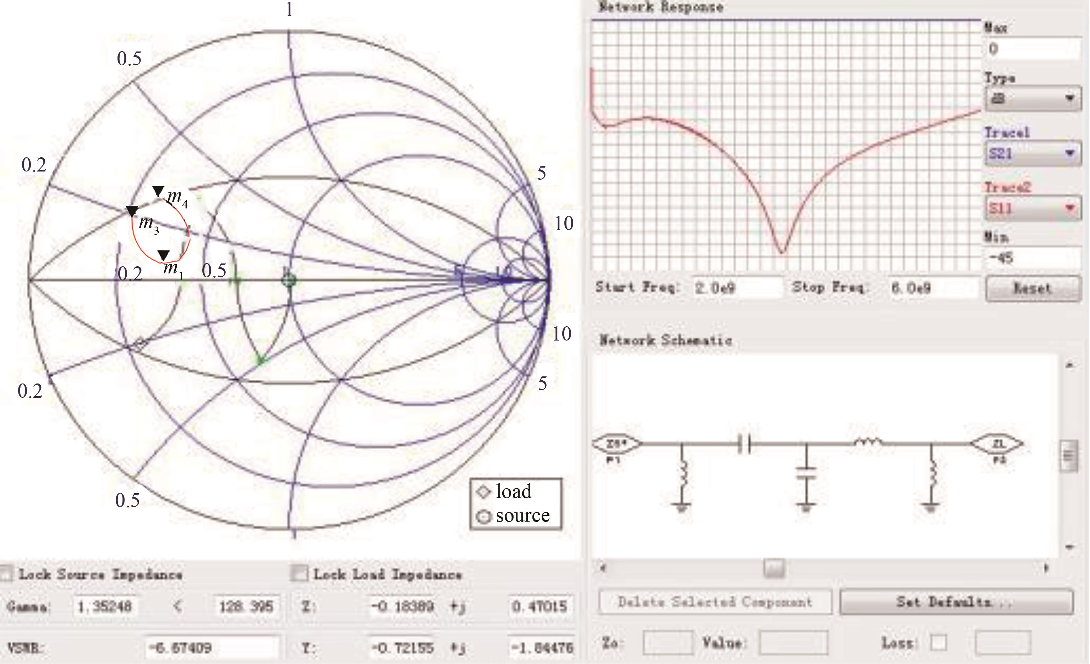The height and width of the screenshot is (664, 1090).
Task: Click the Network Schematic heading
Action: pyautogui.click(x=665, y=341)
